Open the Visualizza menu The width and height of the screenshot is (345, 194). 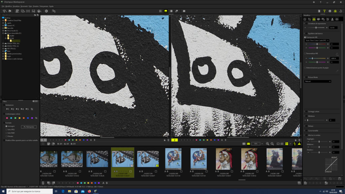[16, 6]
